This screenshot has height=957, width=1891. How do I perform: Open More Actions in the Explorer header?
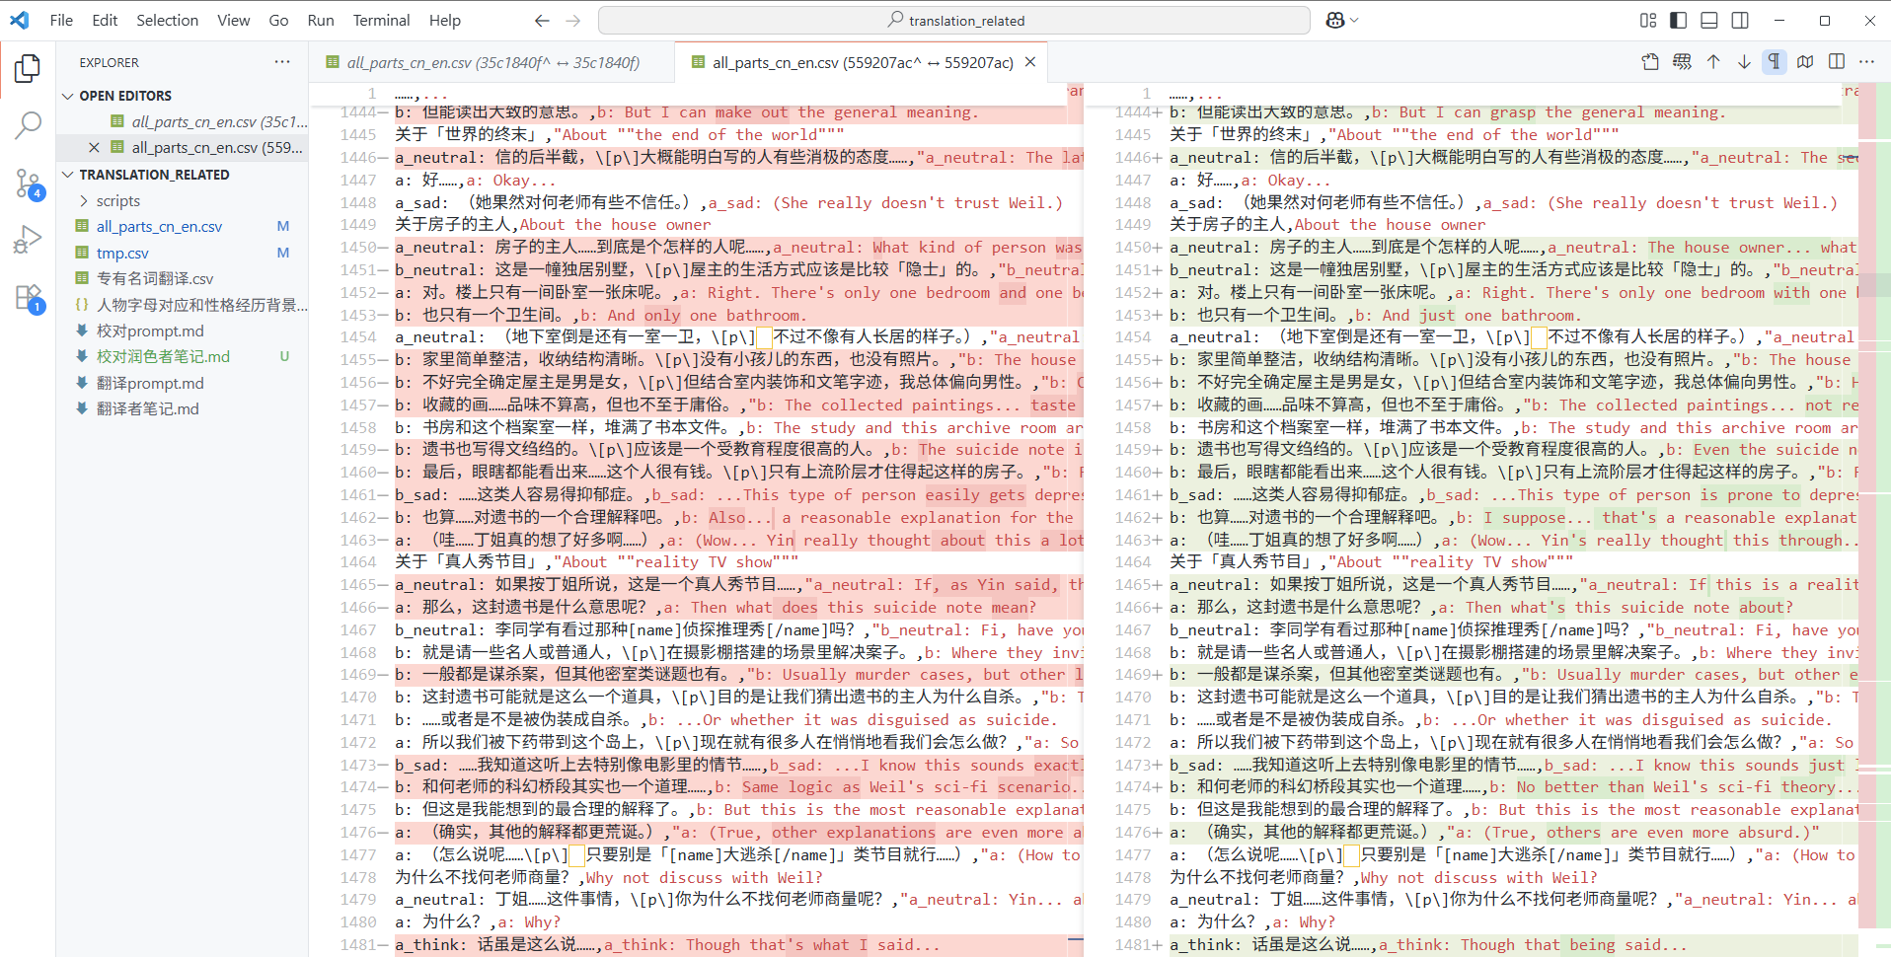(x=282, y=61)
